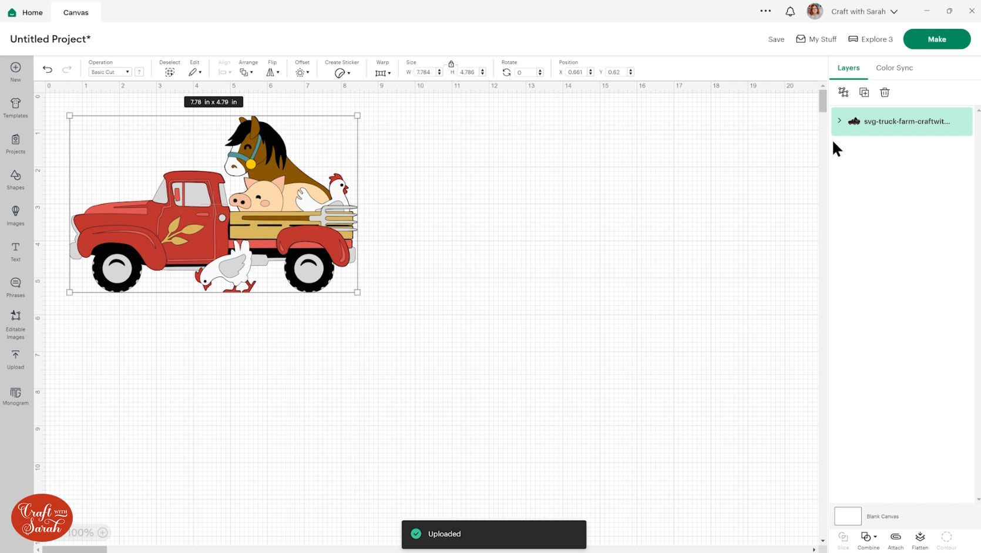This screenshot has height=553, width=981.
Task: Click the Make button
Action: [936, 39]
